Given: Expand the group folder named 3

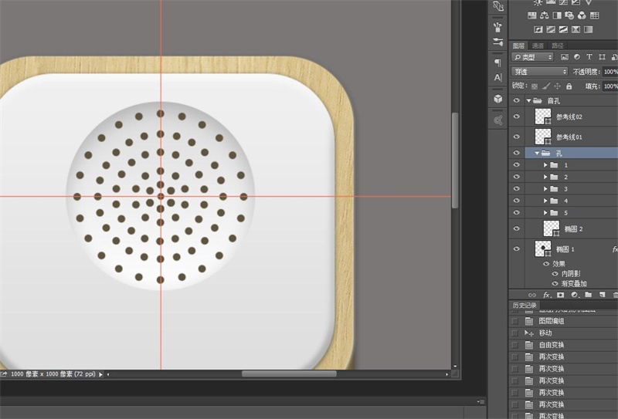Looking at the screenshot, I should point(545,189).
